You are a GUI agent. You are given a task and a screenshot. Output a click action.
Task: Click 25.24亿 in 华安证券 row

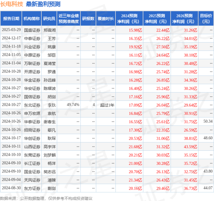pos(163,89)
